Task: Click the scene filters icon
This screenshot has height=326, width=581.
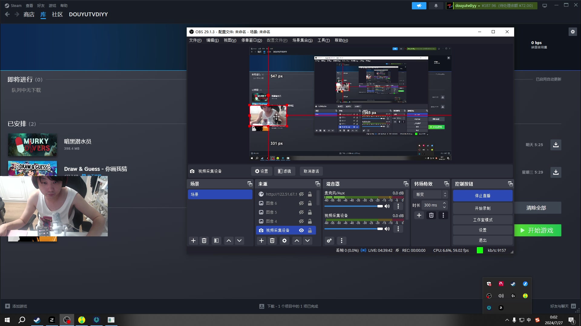Action: (x=216, y=241)
